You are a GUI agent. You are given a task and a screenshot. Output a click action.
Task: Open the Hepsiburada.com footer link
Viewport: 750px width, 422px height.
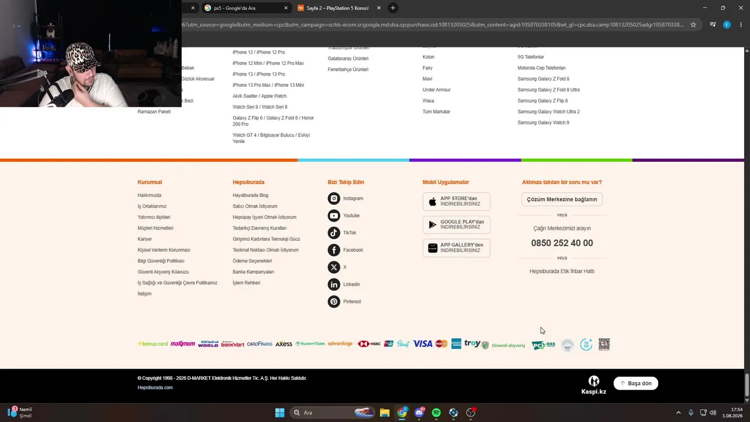tap(155, 387)
